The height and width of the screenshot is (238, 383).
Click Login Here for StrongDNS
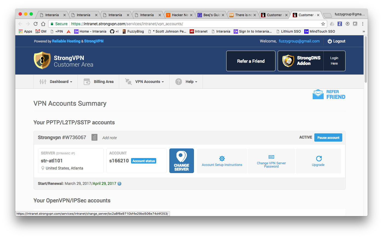(334, 61)
